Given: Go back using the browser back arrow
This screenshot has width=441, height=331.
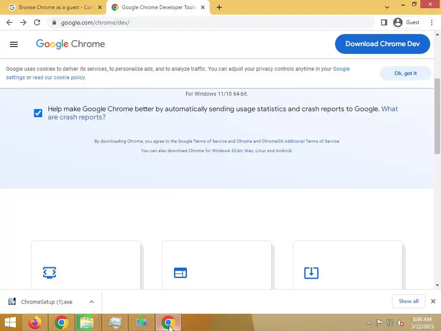Looking at the screenshot, I should 9,22.
